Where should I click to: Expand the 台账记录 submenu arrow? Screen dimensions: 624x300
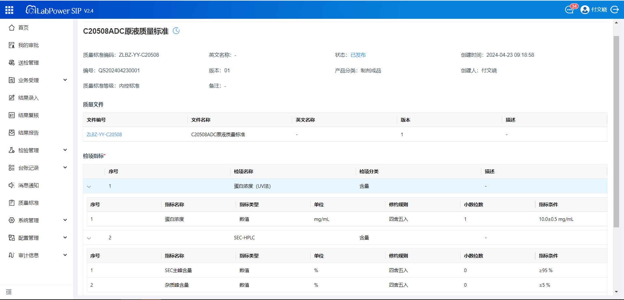[x=65, y=167]
